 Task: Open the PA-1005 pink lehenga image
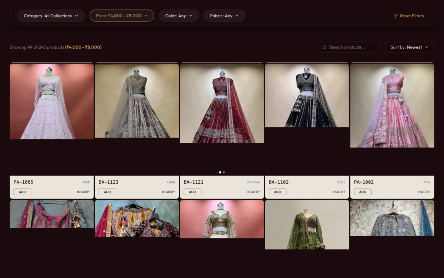(x=52, y=102)
